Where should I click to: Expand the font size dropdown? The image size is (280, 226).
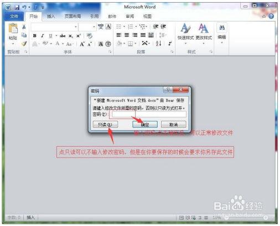94,27
